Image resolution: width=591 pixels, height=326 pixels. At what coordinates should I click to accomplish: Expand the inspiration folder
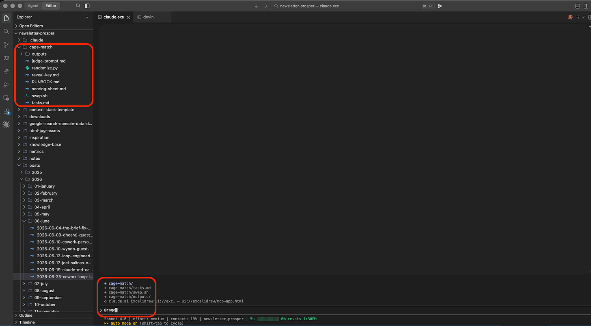pos(53,137)
